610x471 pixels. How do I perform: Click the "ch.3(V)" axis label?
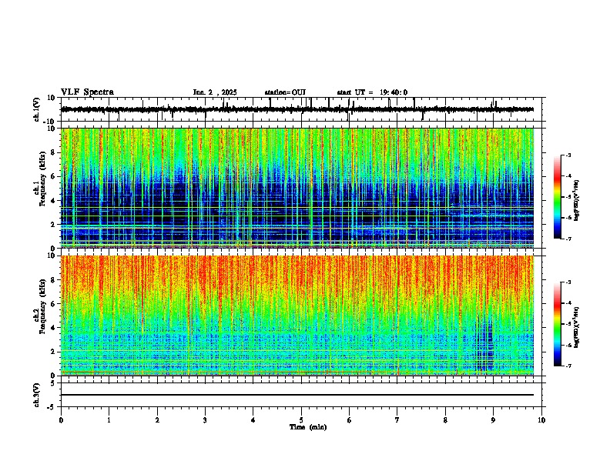coord(37,395)
